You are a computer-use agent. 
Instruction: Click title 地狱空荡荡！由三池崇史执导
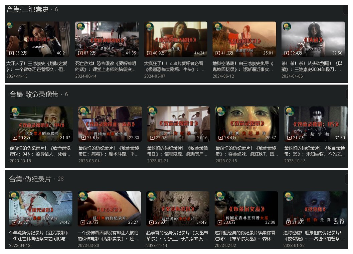click(x=243, y=66)
